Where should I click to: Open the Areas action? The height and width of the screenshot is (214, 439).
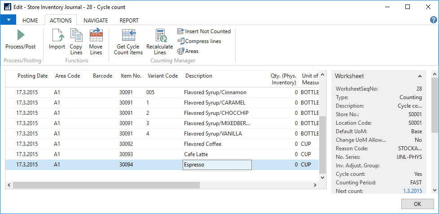coord(188,51)
